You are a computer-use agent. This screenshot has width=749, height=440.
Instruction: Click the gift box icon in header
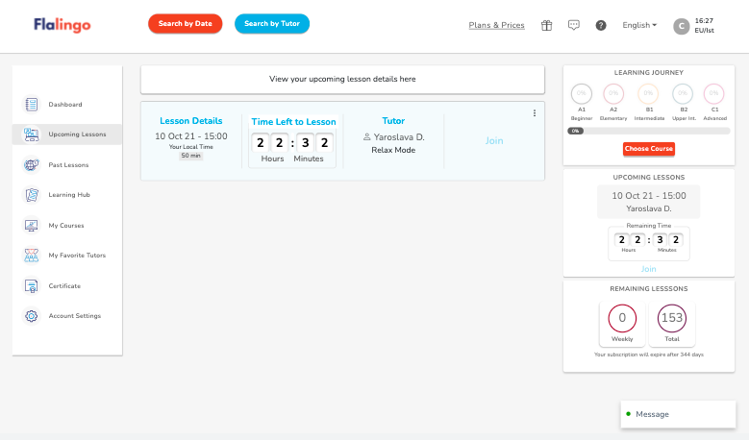(x=546, y=25)
